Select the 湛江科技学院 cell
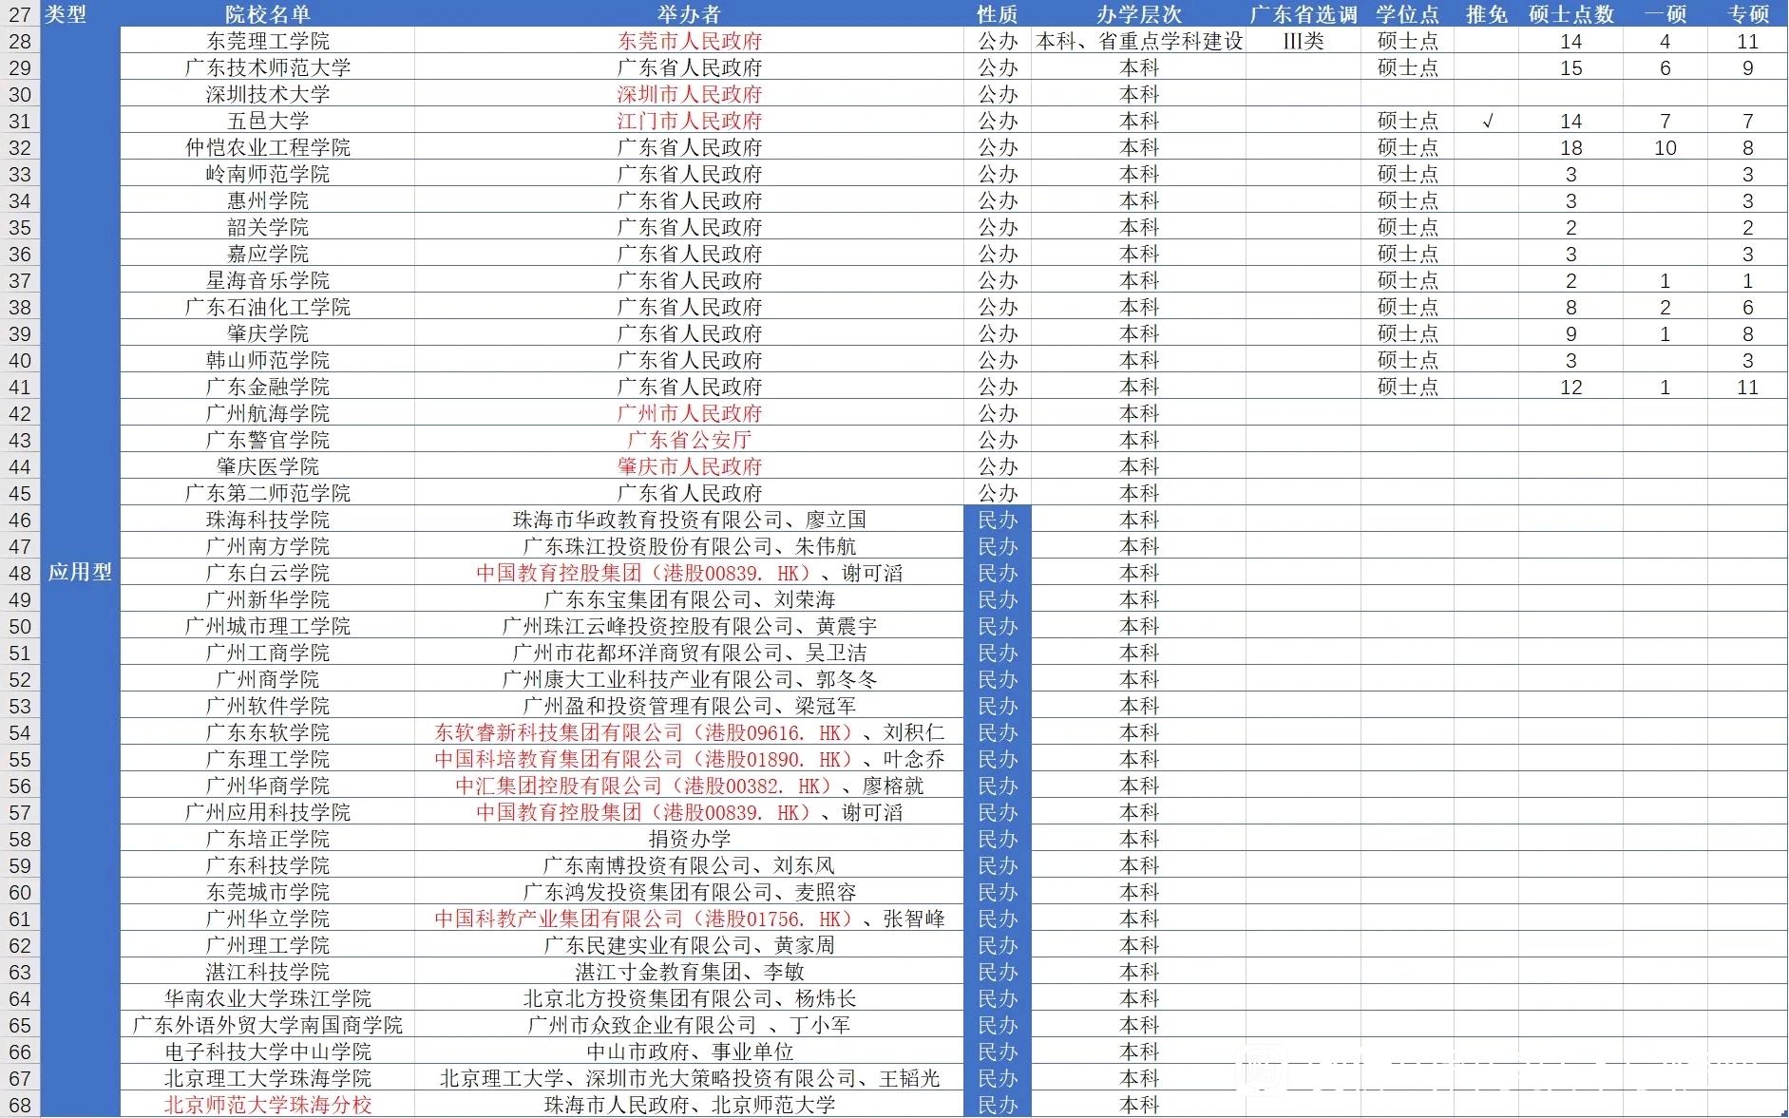The width and height of the screenshot is (1789, 1118). tap(268, 972)
